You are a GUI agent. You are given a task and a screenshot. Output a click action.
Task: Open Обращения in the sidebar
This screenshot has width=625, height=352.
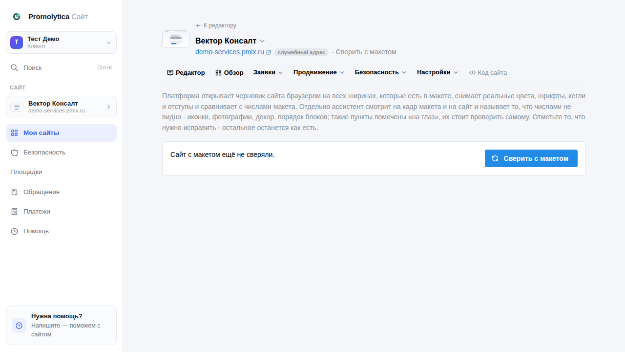click(x=61, y=192)
